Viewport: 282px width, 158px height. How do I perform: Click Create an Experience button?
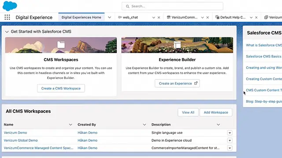coord(177,83)
